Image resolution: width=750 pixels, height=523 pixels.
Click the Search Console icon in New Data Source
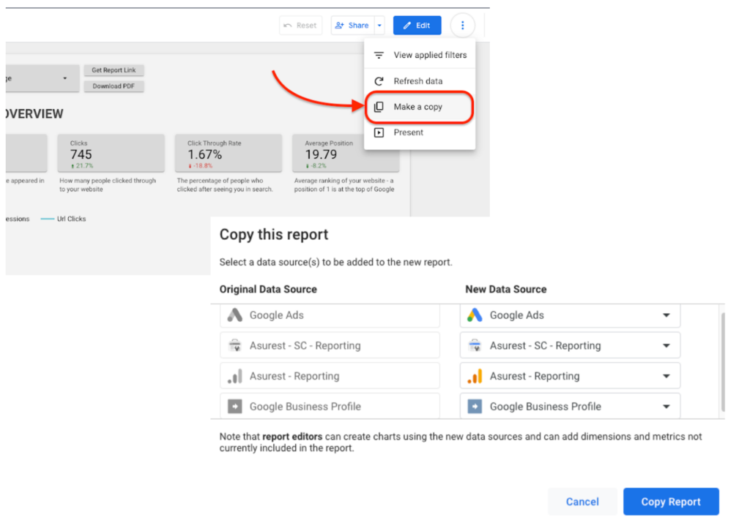475,346
